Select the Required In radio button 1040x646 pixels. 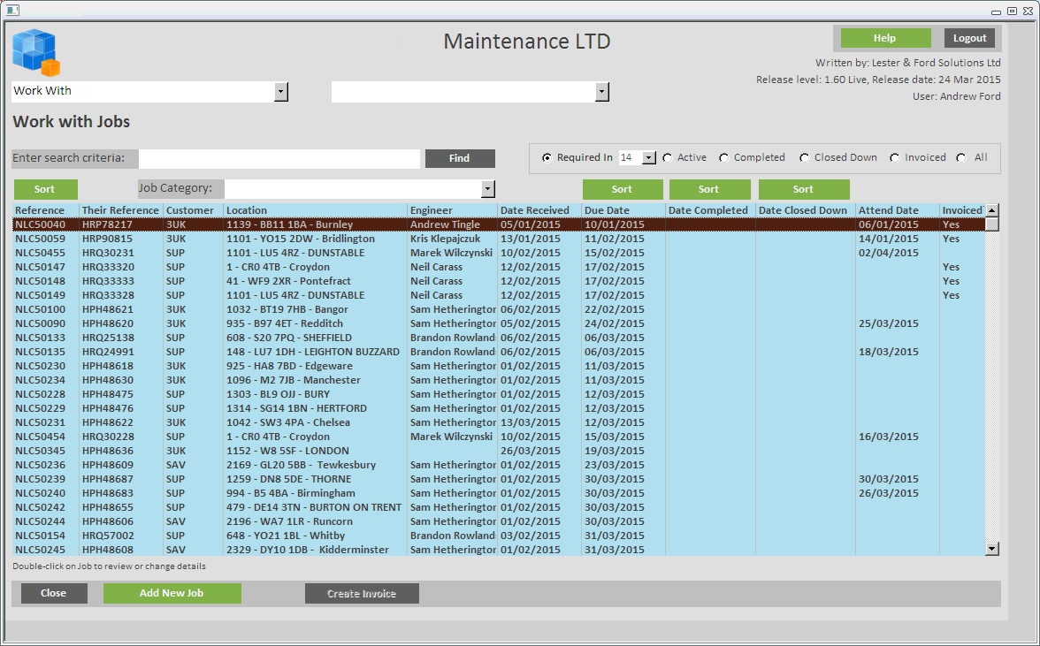(x=547, y=157)
